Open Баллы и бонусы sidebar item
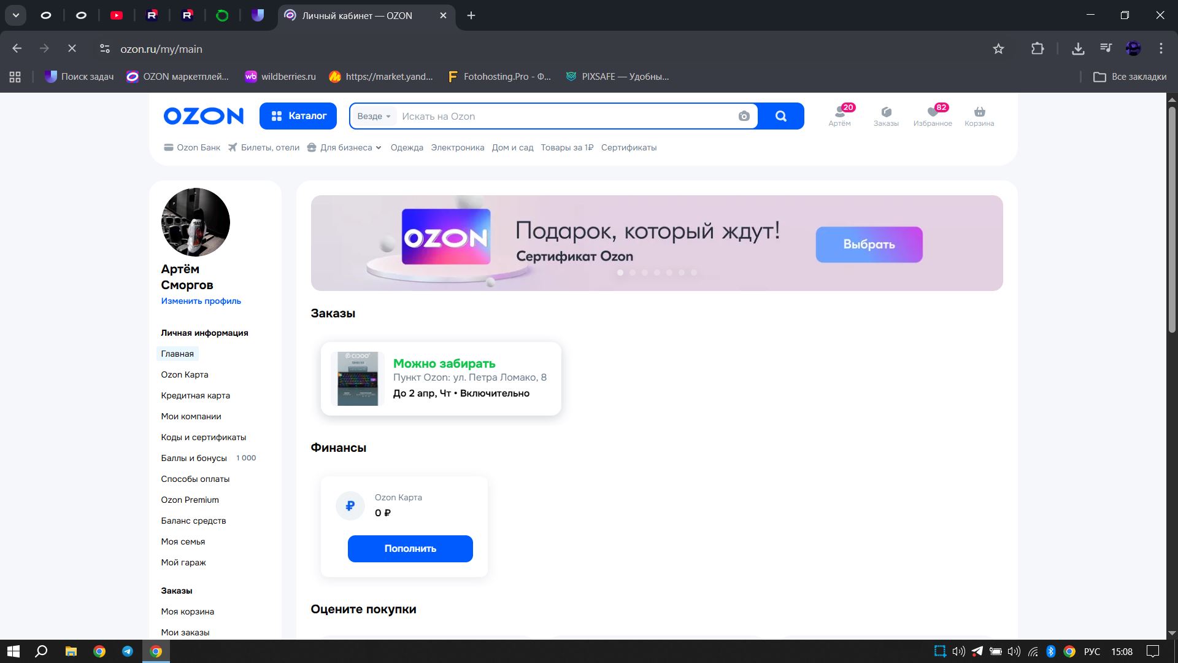The height and width of the screenshot is (663, 1178). [194, 458]
